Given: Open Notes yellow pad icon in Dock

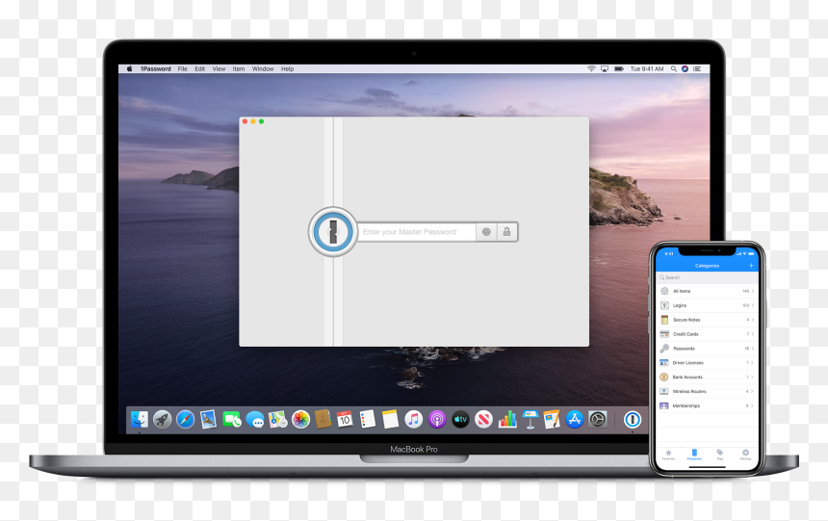Looking at the screenshot, I should (x=390, y=420).
